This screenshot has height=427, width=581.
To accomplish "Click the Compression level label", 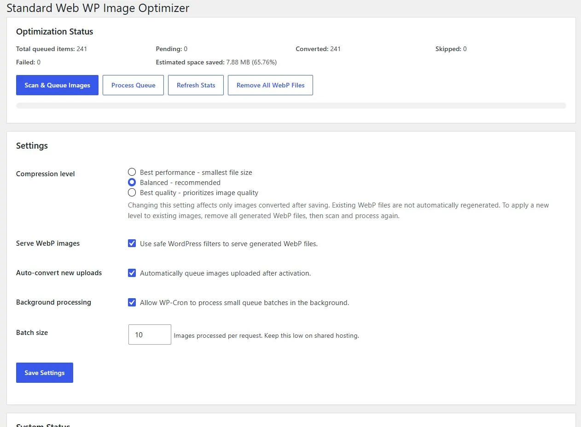I will click(46, 174).
